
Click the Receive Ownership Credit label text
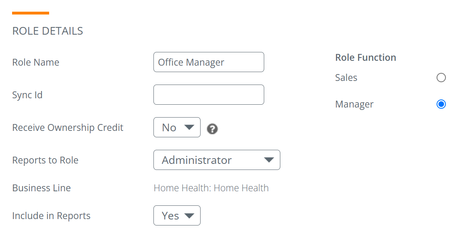(67, 128)
